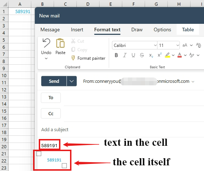
Task: Expand the Change case options arrow
Action: pyautogui.click(x=191, y=45)
